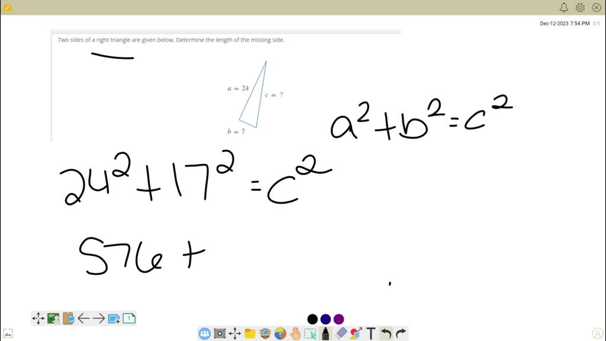Click the redo arrow
This screenshot has height=341, width=606.
pyautogui.click(x=401, y=333)
